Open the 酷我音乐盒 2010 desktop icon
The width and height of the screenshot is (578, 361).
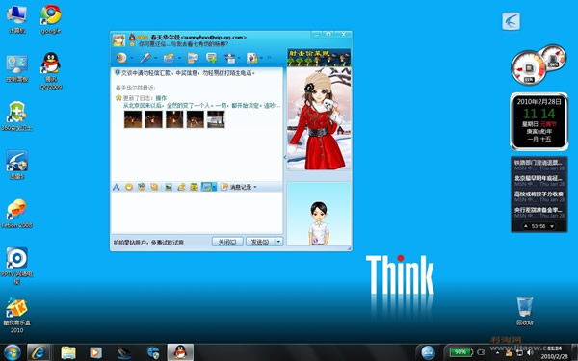(x=16, y=315)
